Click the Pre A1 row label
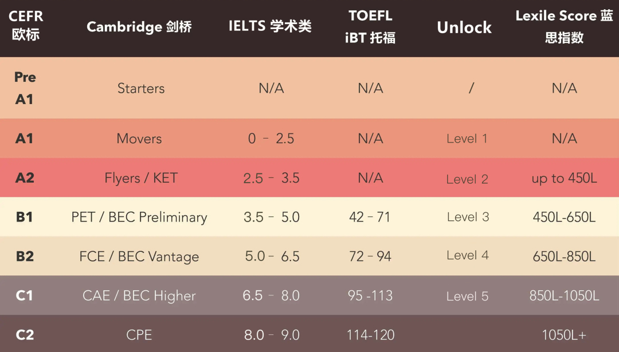This screenshot has width=619, height=352. coord(25,88)
